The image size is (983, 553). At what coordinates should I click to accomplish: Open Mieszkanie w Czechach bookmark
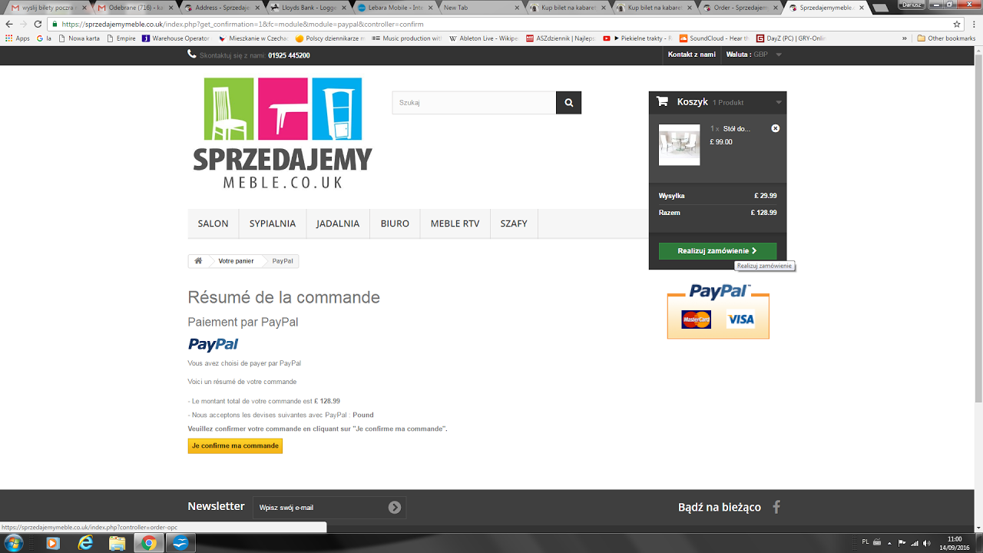click(253, 38)
